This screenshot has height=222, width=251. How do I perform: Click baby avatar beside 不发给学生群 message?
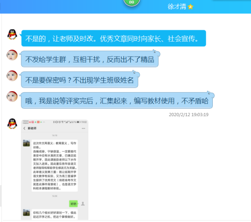coord(12,55)
